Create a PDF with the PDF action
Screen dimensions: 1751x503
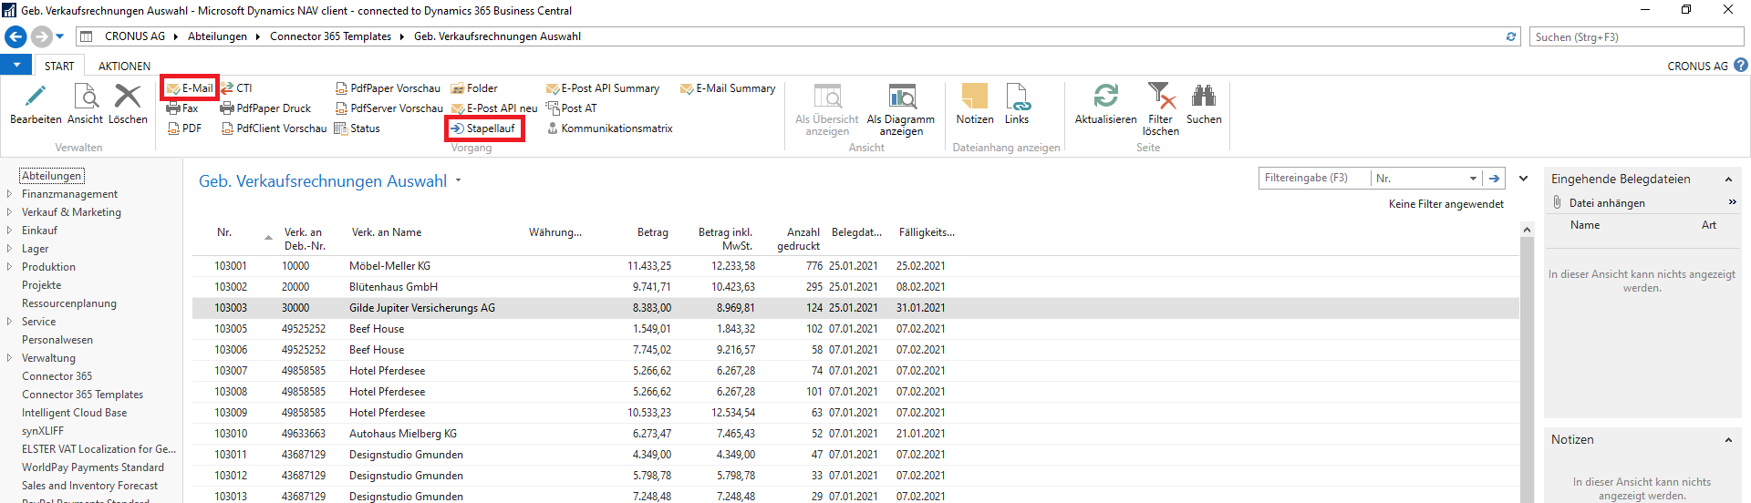point(184,128)
